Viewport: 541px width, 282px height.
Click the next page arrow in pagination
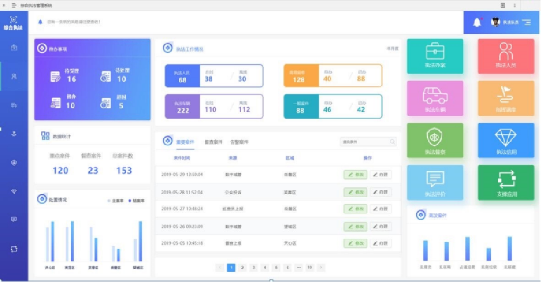(321, 268)
